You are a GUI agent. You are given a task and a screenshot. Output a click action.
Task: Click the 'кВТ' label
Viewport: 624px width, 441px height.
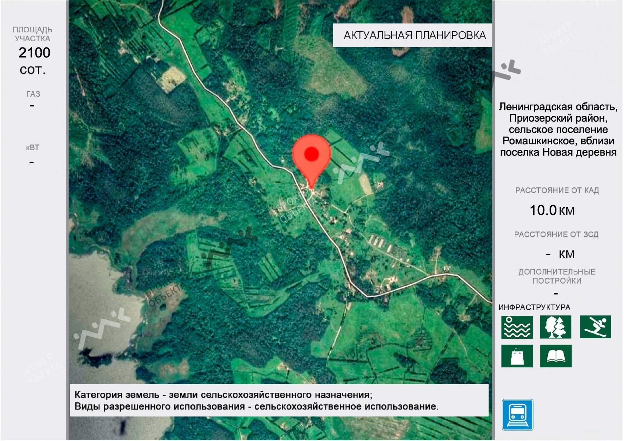(32, 147)
